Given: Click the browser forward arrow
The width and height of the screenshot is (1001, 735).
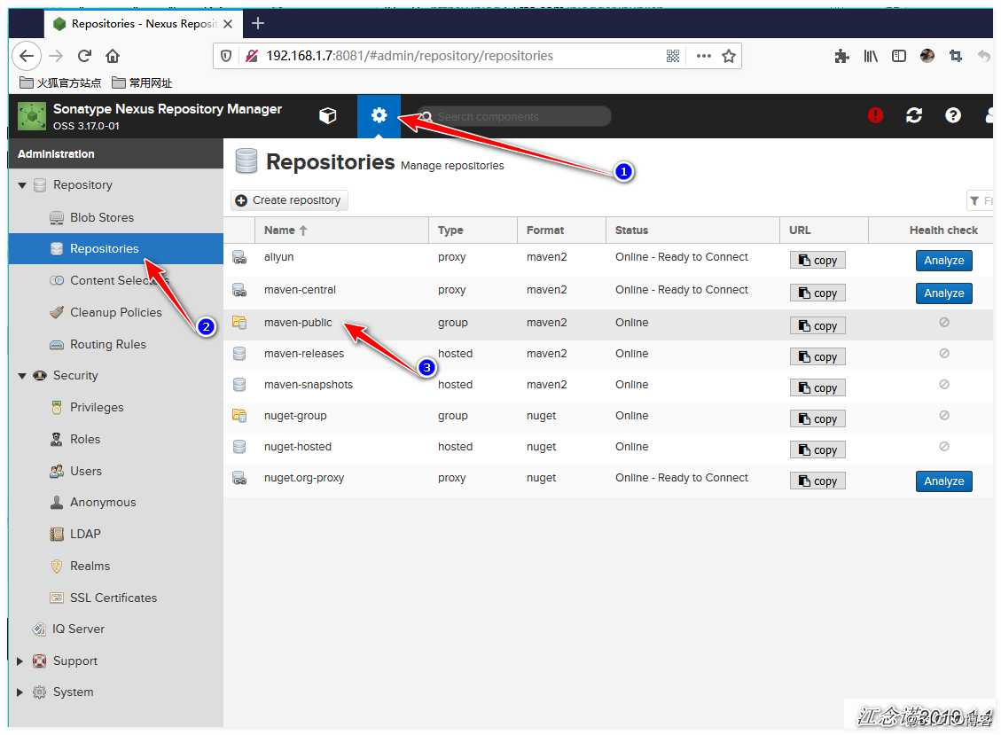Looking at the screenshot, I should click(56, 56).
